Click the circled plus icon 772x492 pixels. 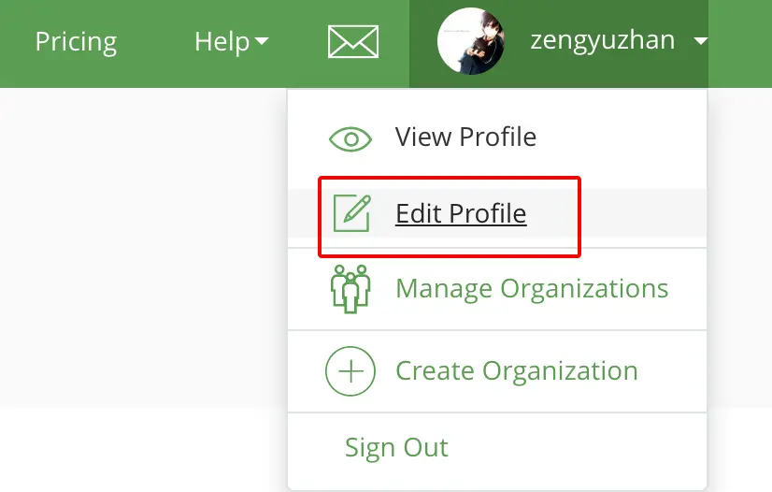pos(350,371)
